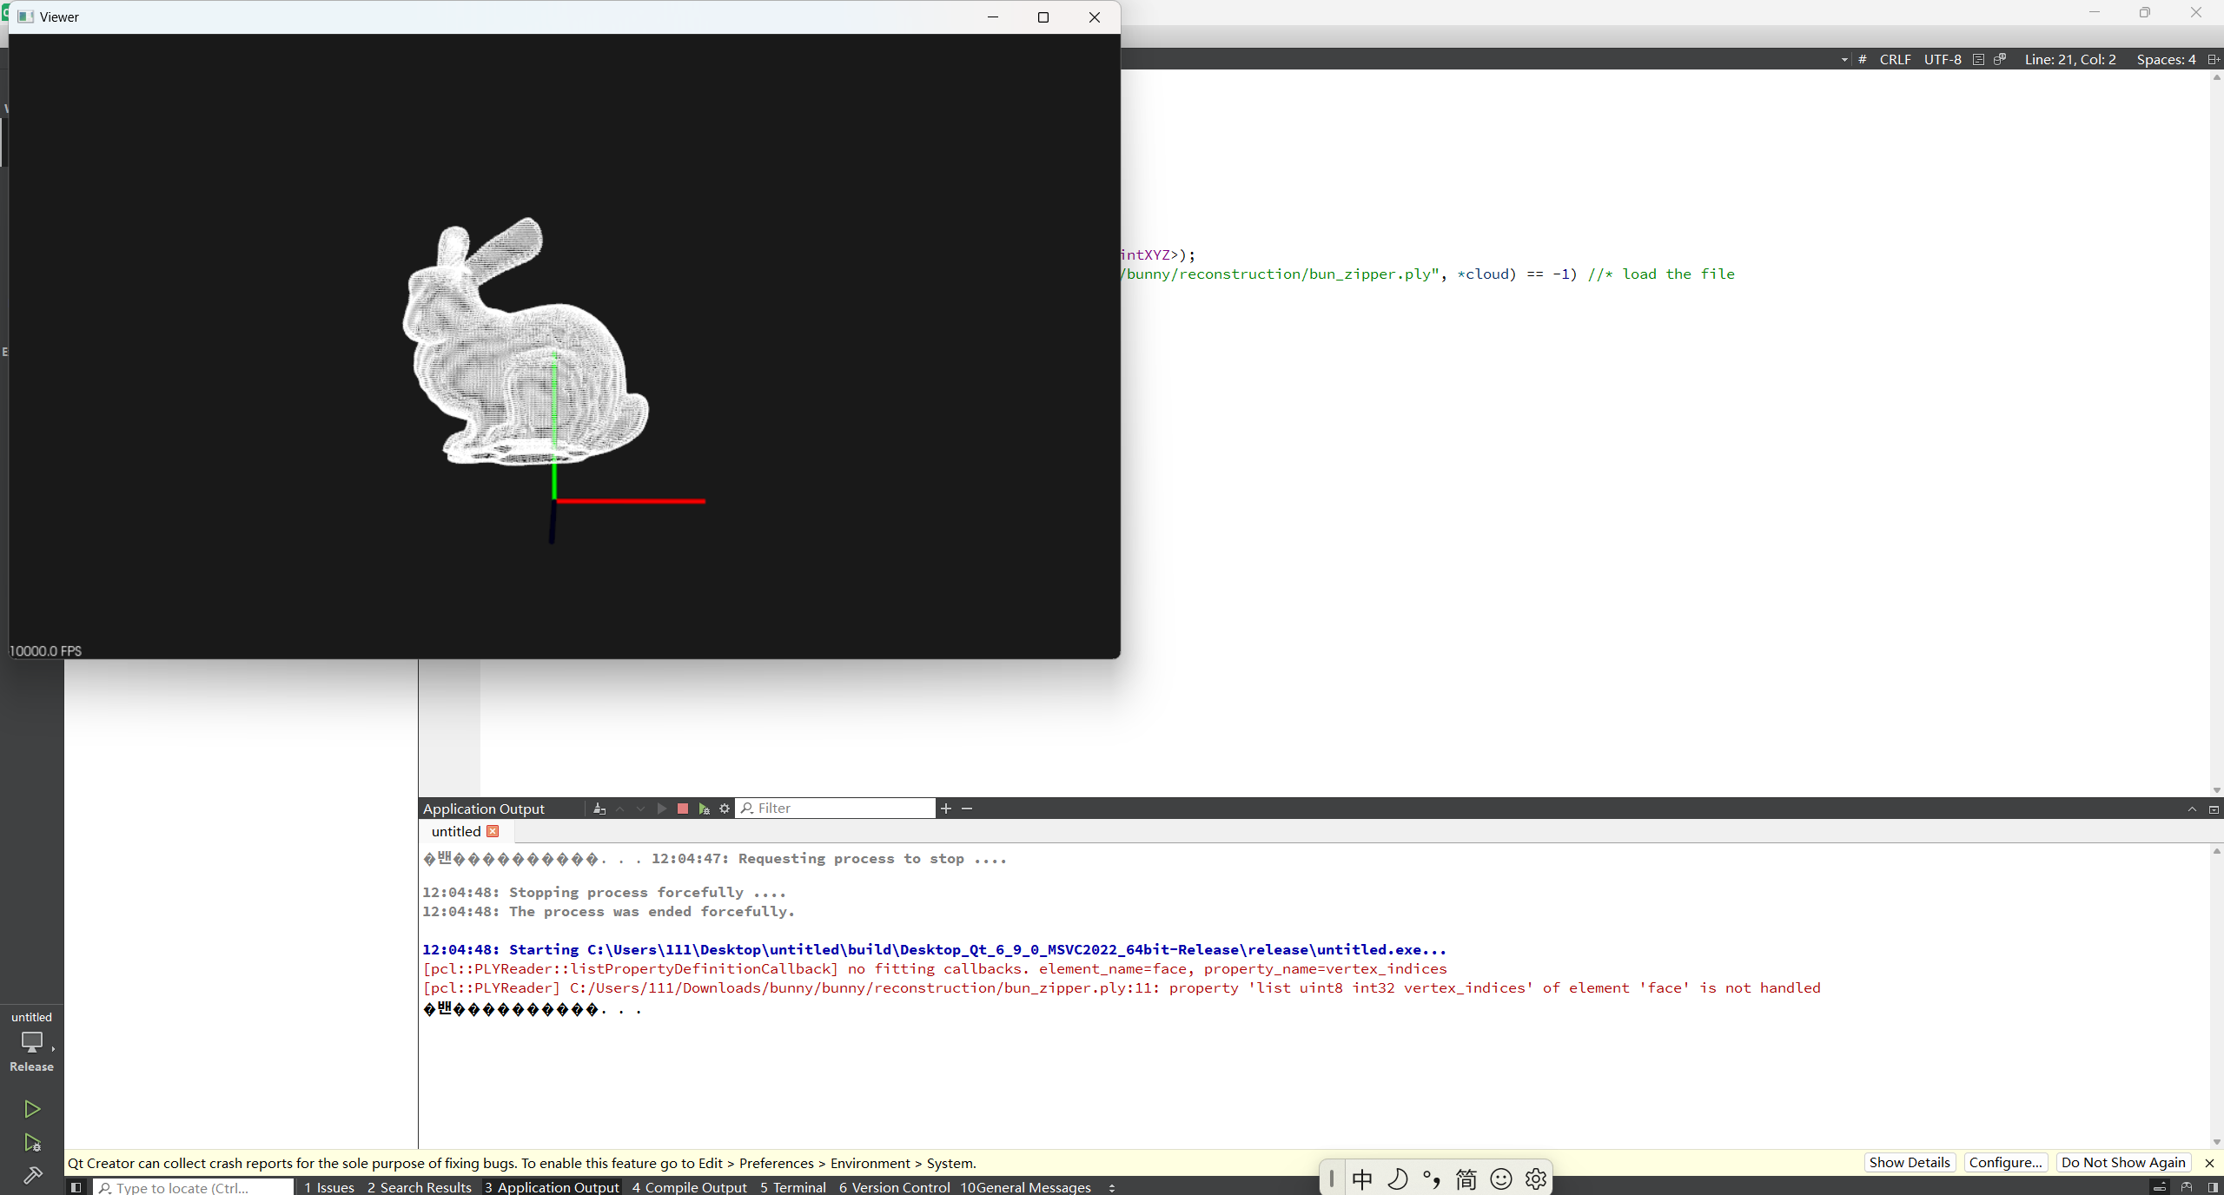
Task: Switch to the 5 Terminal tab
Action: click(x=791, y=1188)
